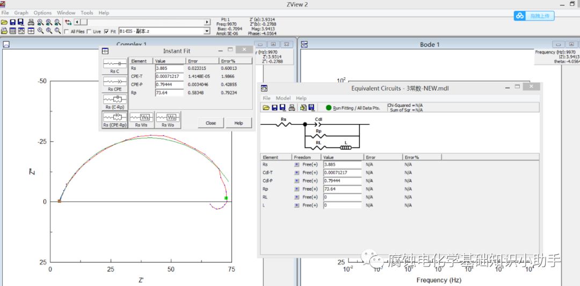
Task: Click the open folder icon in main toolbar
Action: click(x=4, y=22)
